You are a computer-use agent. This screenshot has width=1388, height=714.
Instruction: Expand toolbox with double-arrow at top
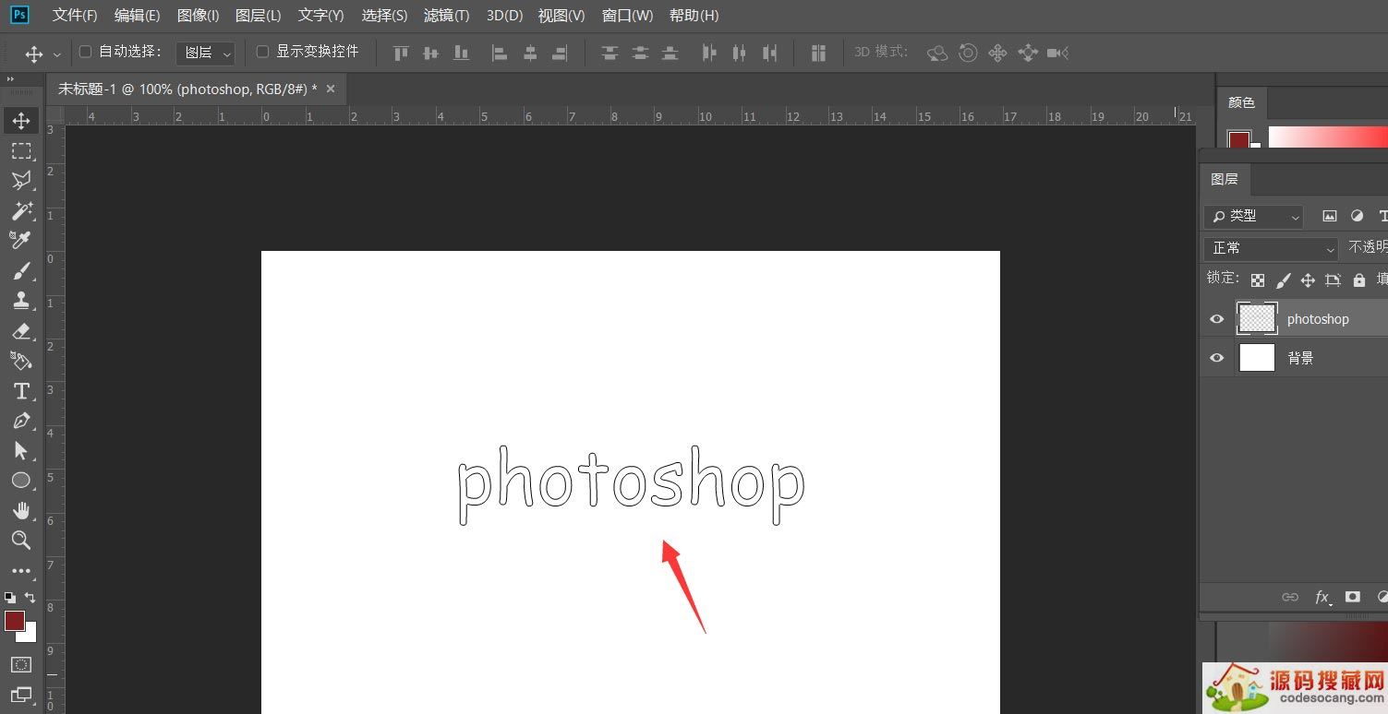click(x=11, y=79)
